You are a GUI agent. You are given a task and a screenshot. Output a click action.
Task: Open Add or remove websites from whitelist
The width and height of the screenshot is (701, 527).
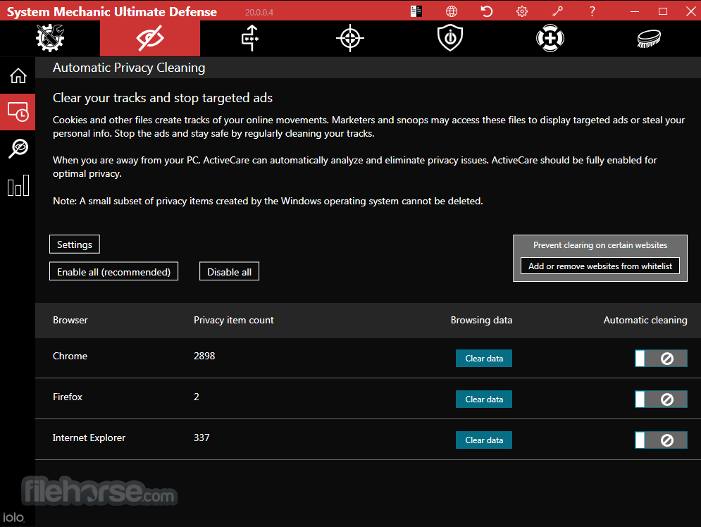click(x=600, y=266)
